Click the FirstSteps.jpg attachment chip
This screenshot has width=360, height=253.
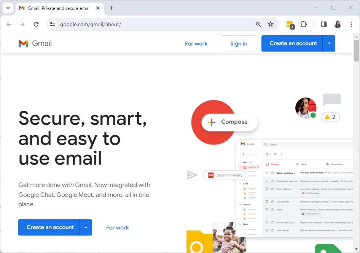pyautogui.click(x=311, y=193)
